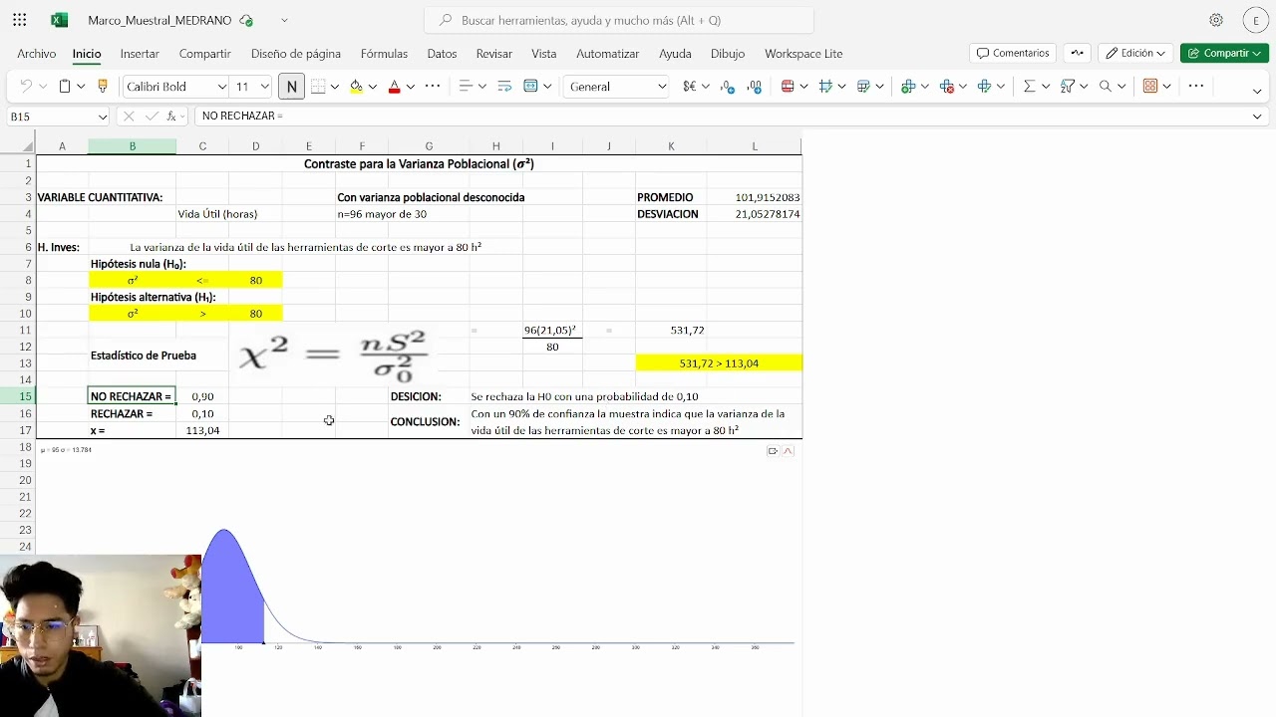Viewport: 1276px width, 717px height.
Task: Select cell containing 113,04
Action: (x=202, y=430)
